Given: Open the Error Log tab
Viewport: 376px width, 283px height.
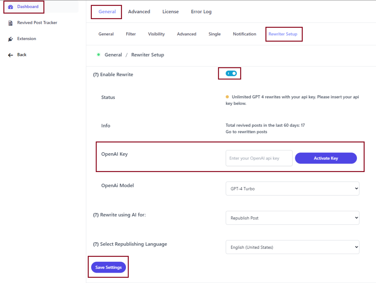Looking at the screenshot, I should tap(201, 12).
